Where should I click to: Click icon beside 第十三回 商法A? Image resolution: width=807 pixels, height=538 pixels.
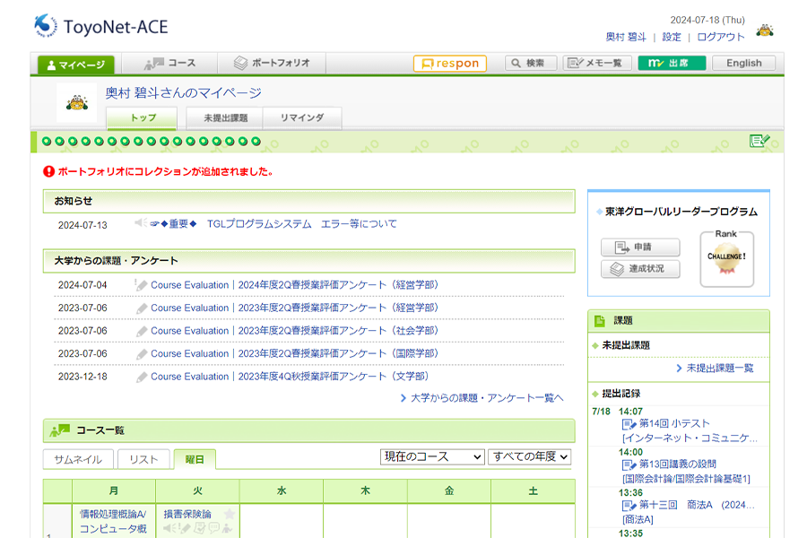[629, 506]
